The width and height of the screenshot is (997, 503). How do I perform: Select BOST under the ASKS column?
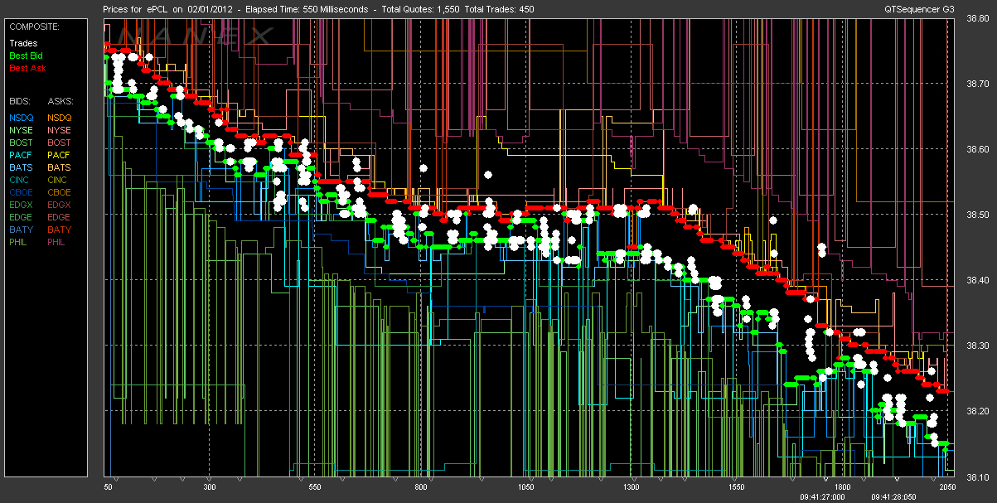click(59, 143)
